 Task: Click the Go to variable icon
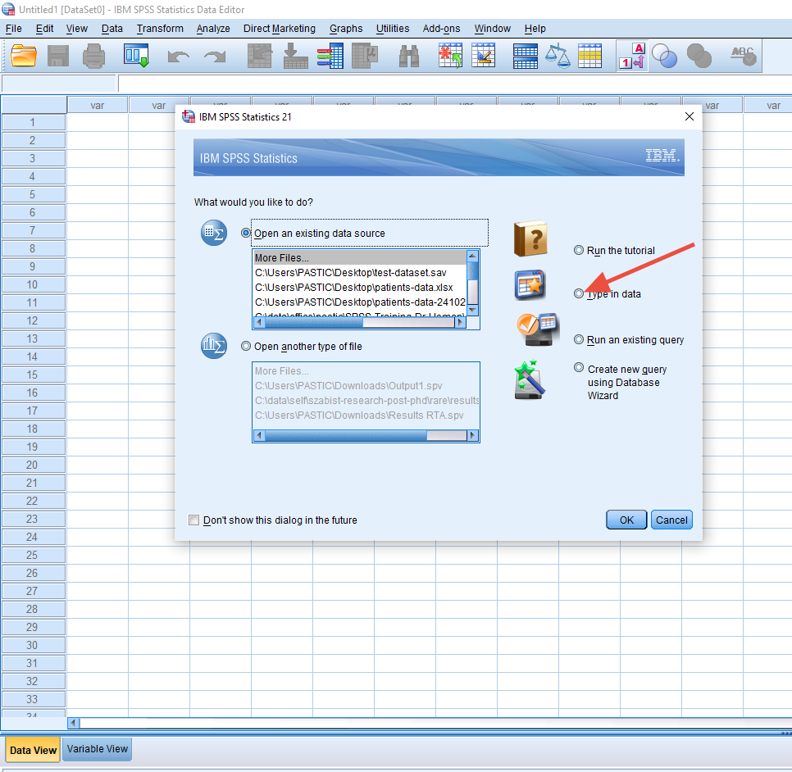point(296,56)
